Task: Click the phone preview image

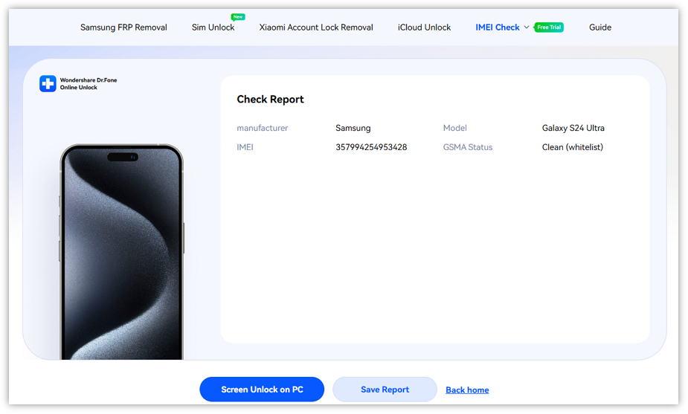Action: coord(121,252)
